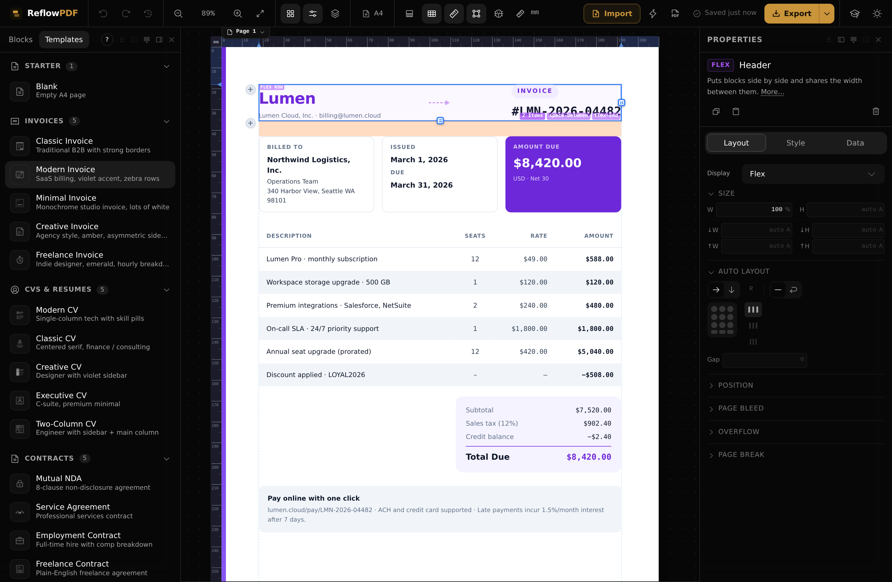Open the help question mark button
The width and height of the screenshot is (892, 582).
coord(107,39)
